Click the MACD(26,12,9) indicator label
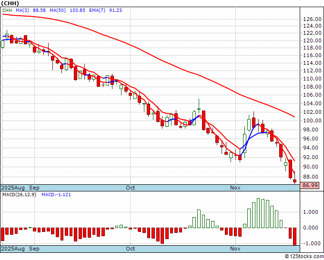Viewport: 324px width, 260px height. (x=19, y=195)
